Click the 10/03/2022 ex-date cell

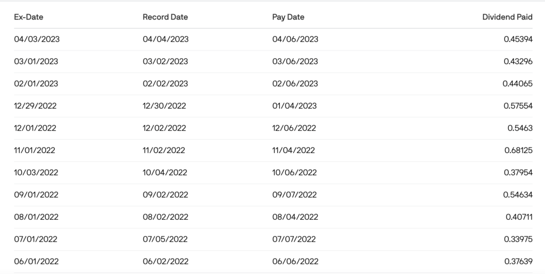[x=36, y=173]
